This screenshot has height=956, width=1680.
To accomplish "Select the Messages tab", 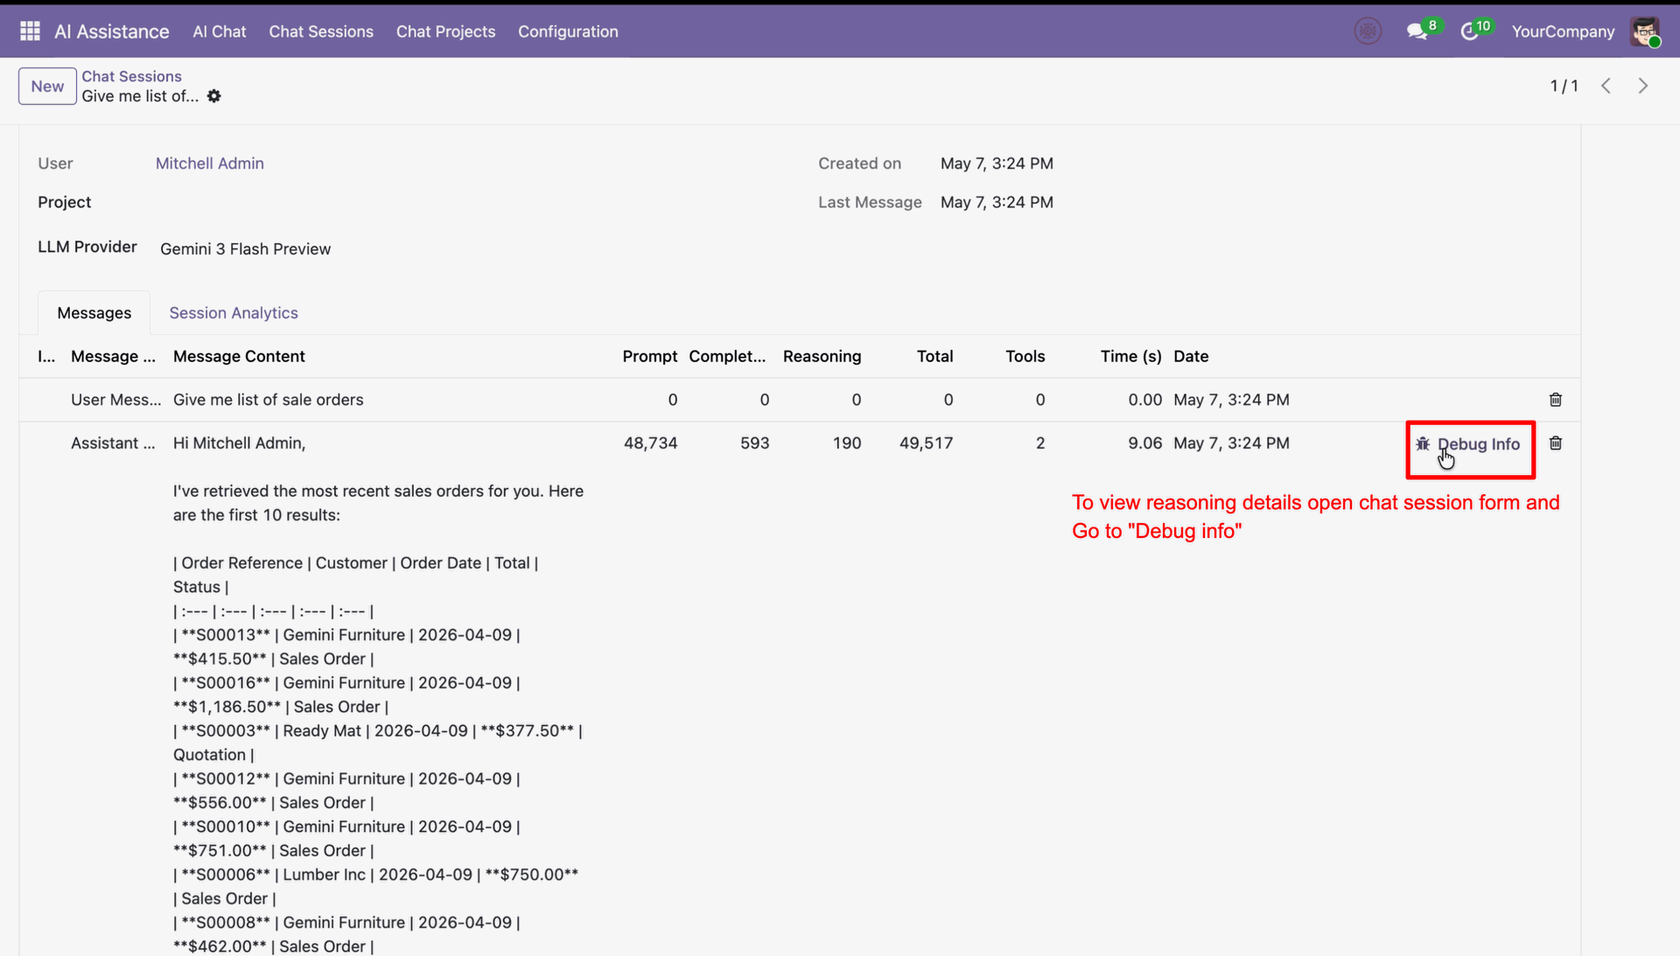I will 94,313.
